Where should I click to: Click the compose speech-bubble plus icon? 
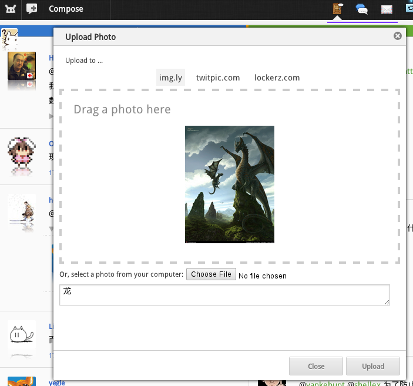click(32, 9)
